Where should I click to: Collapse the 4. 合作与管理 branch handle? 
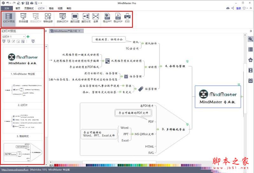click(x=161, y=66)
